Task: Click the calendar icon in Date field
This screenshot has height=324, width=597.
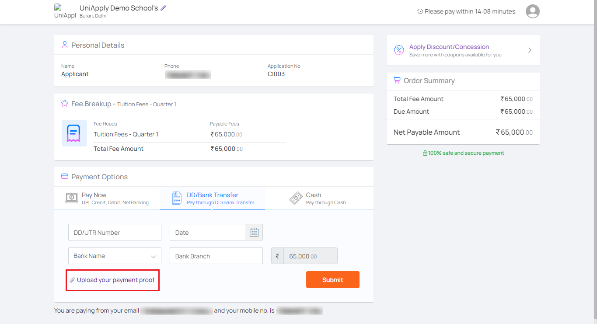Action: [x=254, y=233]
